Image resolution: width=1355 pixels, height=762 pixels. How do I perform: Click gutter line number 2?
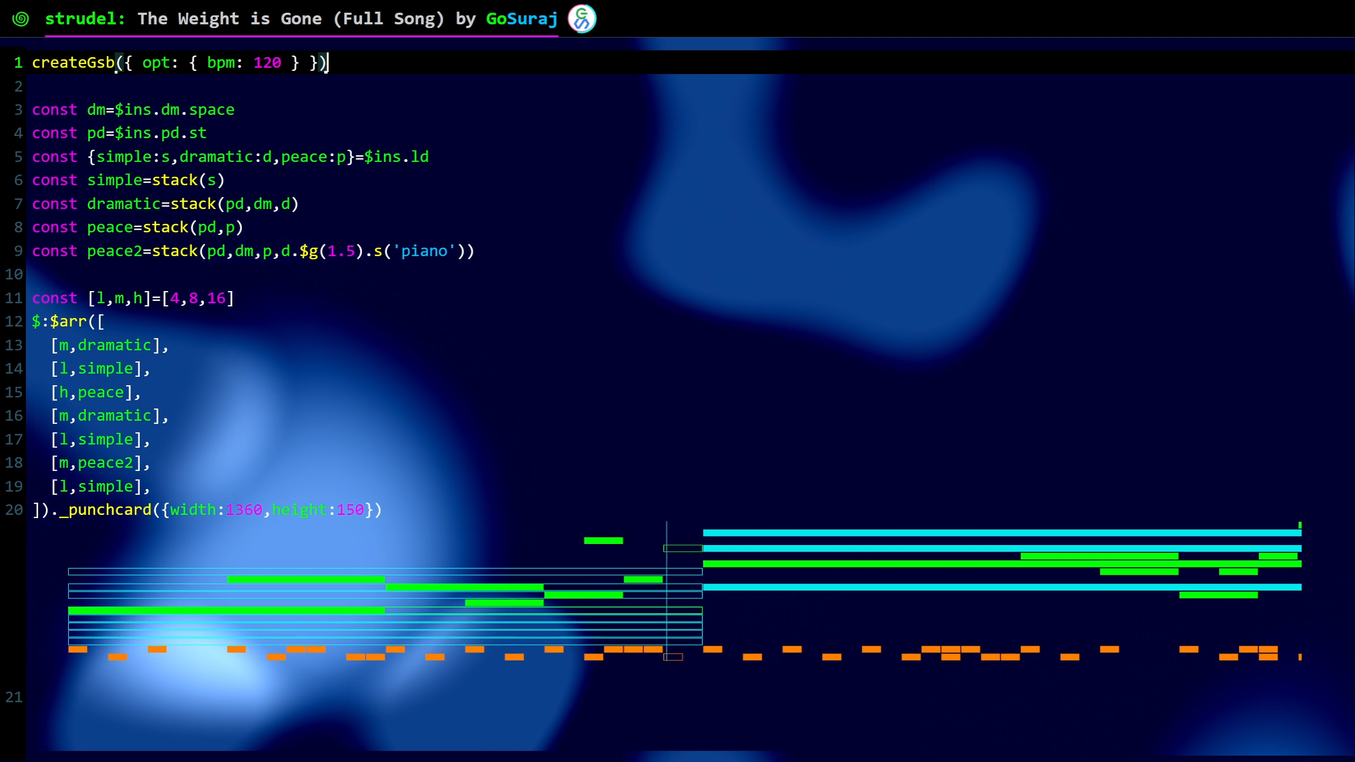click(x=19, y=86)
